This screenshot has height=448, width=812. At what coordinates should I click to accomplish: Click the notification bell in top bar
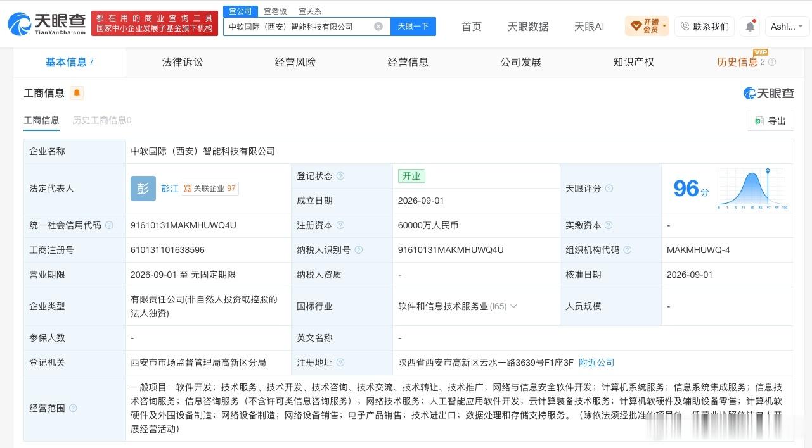tap(750, 27)
